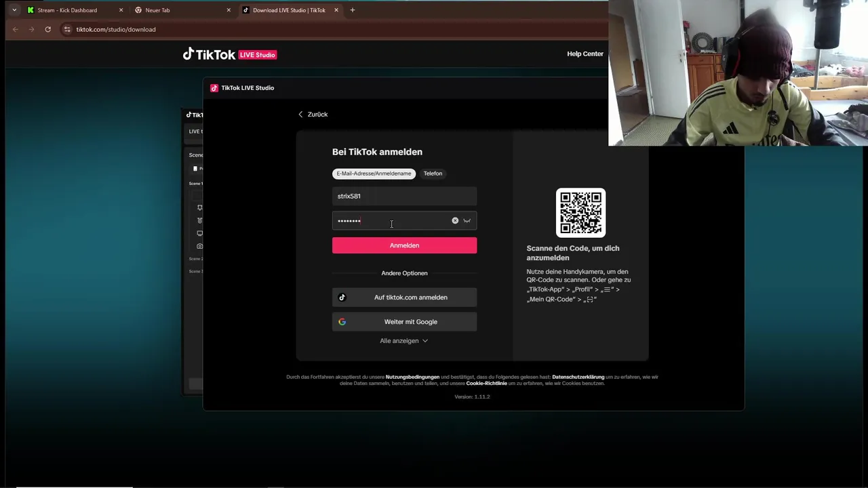Click TikTok icon in LIVE Studio window title
Viewport: 868px width, 488px height.
coord(214,88)
